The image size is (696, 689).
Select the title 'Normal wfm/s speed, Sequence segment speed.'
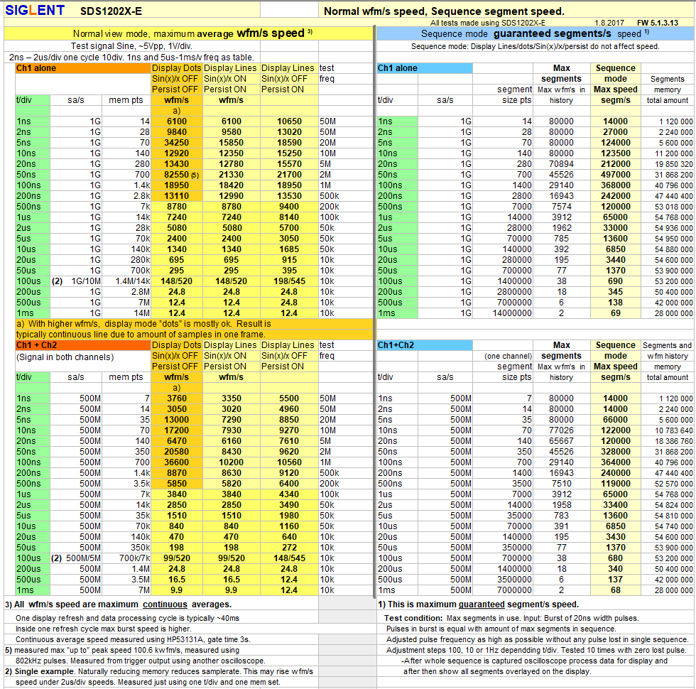tap(444, 11)
